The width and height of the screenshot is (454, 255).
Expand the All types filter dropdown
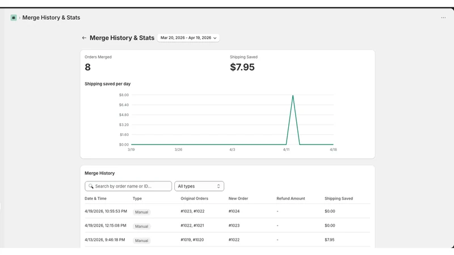tap(199, 186)
